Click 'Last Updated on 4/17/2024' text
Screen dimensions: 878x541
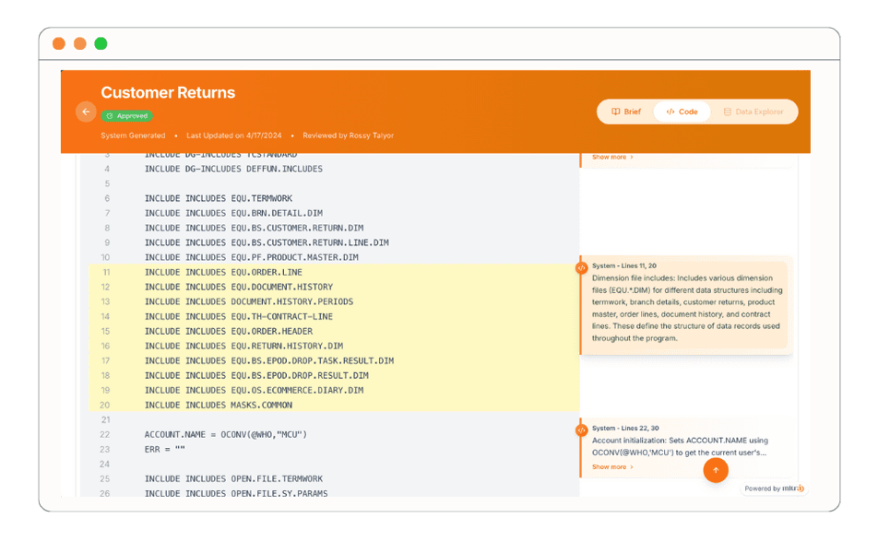234,135
